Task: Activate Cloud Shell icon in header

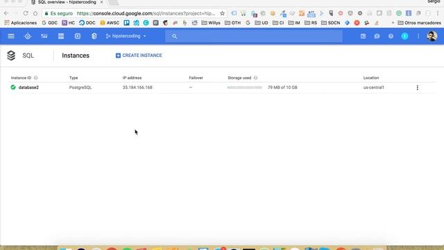Action: pyautogui.click(x=363, y=36)
